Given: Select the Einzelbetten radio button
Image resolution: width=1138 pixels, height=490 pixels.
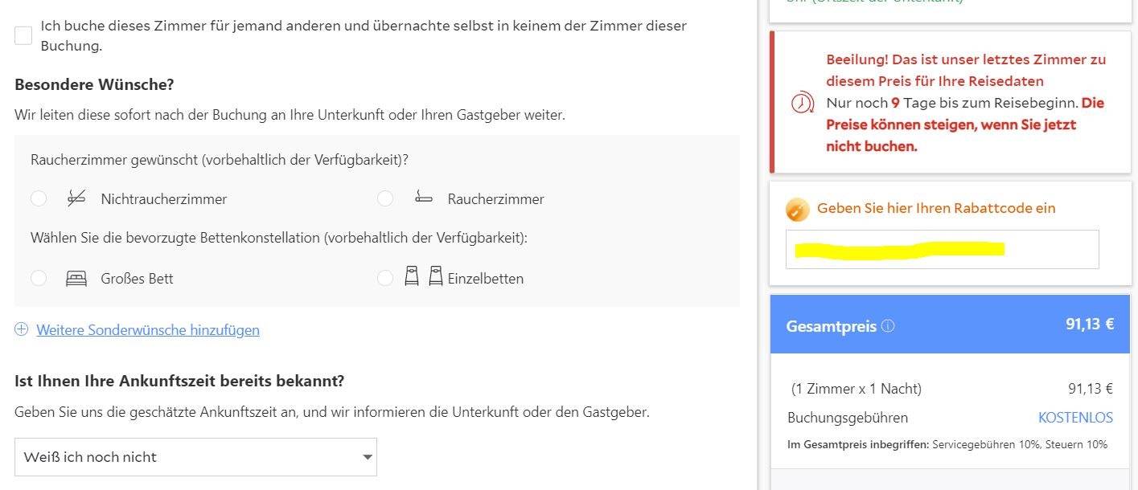Looking at the screenshot, I should (x=384, y=278).
